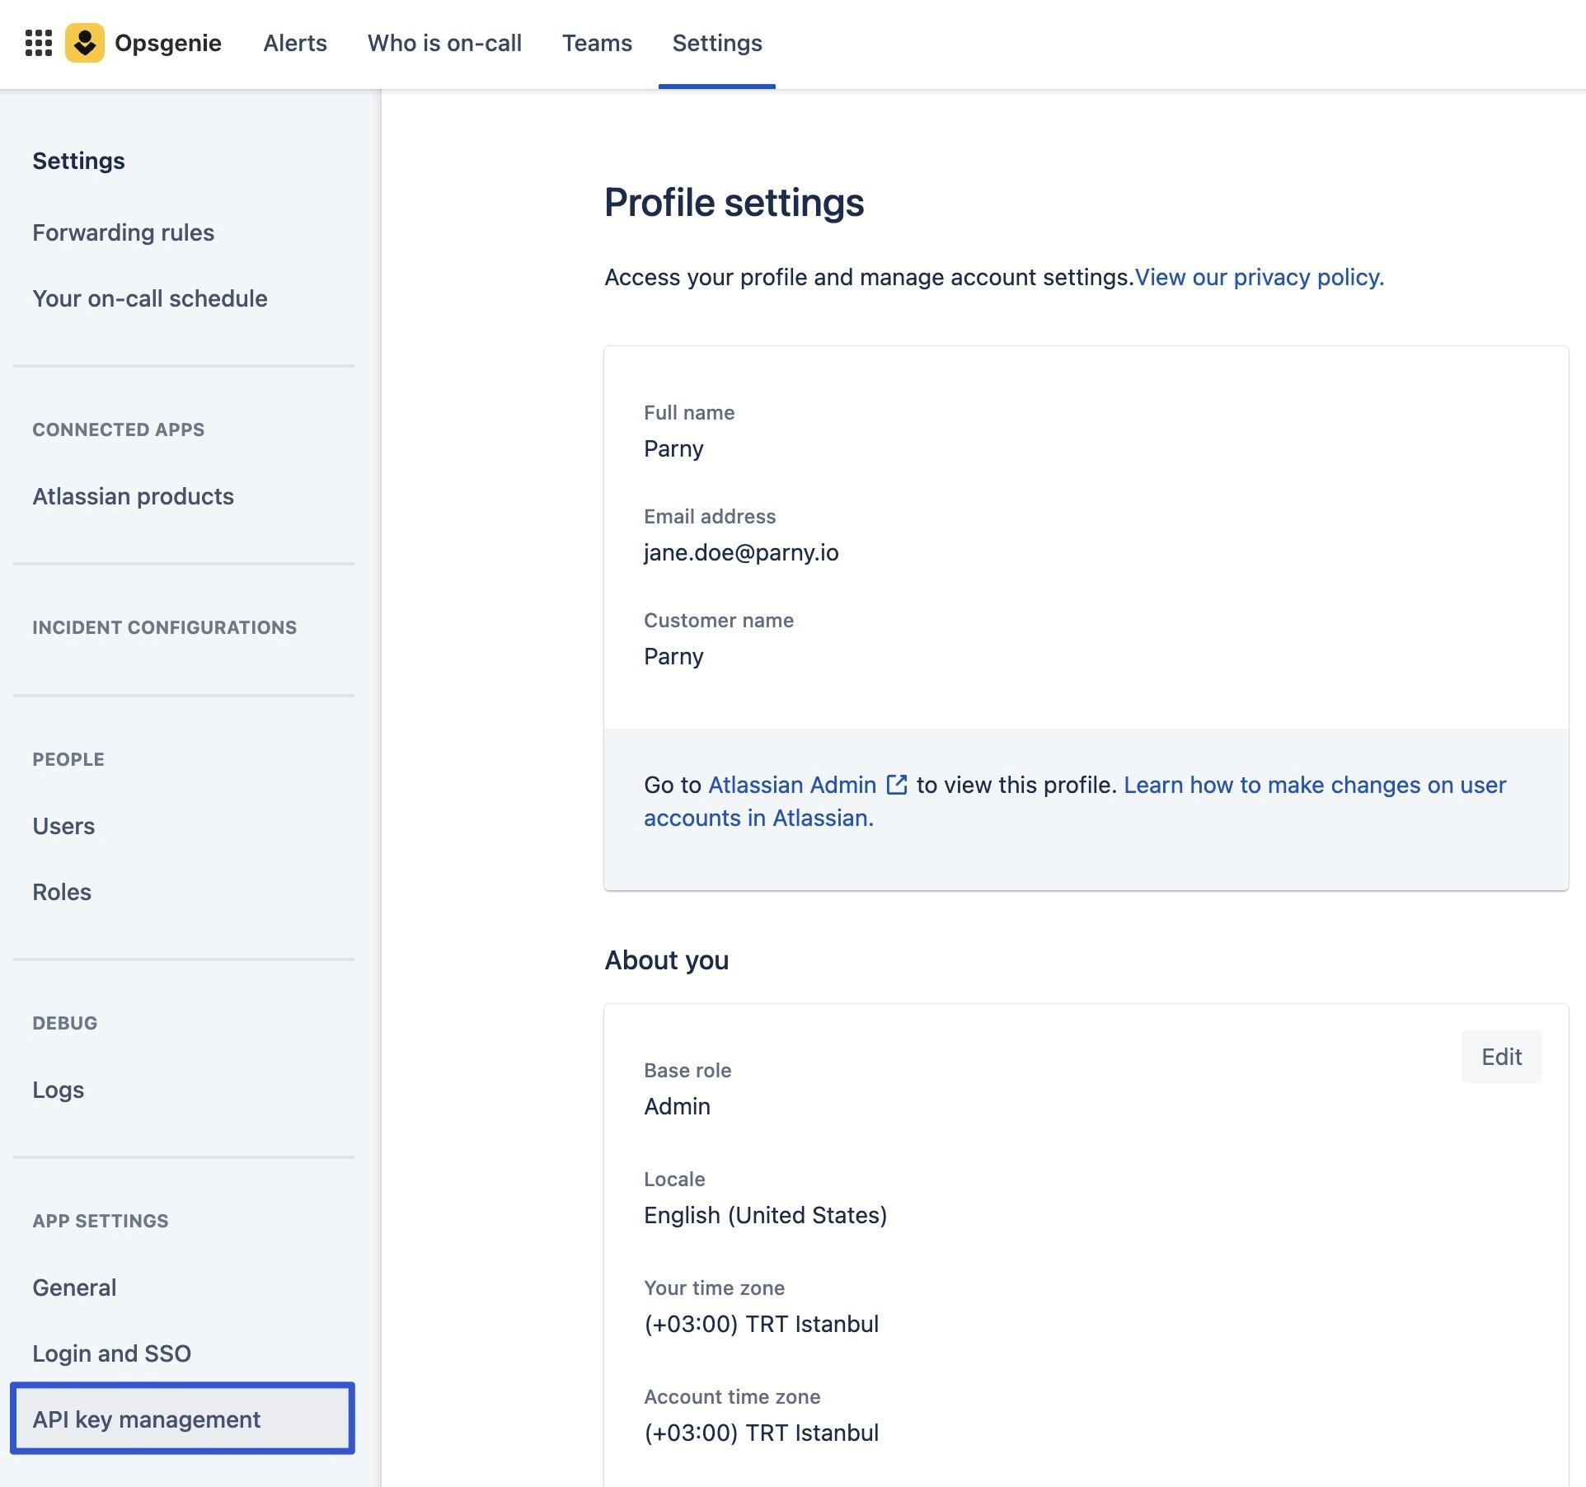Select the Settings tab
Viewport: 1586px width, 1487px height.
(716, 43)
